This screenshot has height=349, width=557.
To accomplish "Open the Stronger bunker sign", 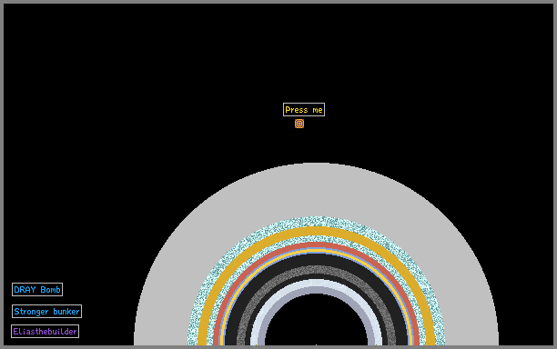I will point(46,312).
